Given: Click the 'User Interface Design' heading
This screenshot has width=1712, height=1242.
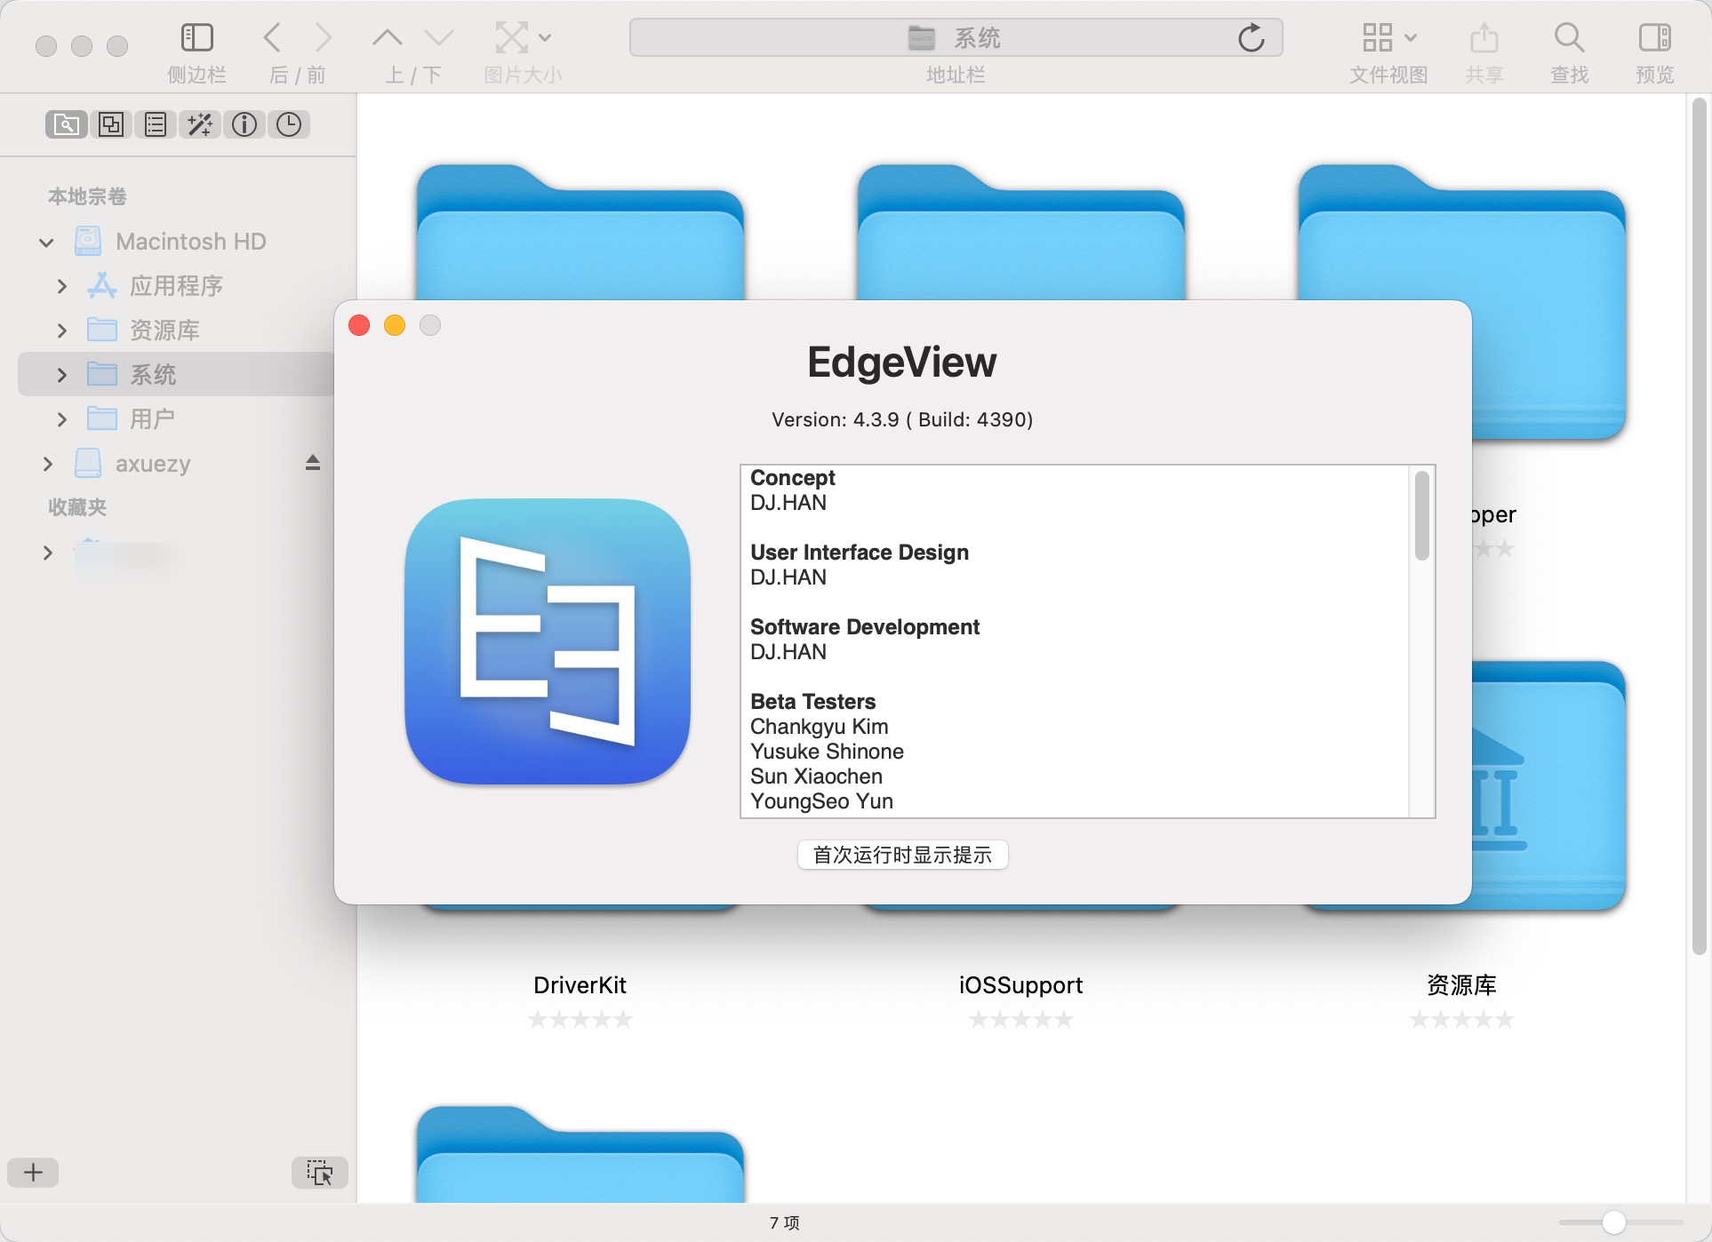Looking at the screenshot, I should point(860,553).
